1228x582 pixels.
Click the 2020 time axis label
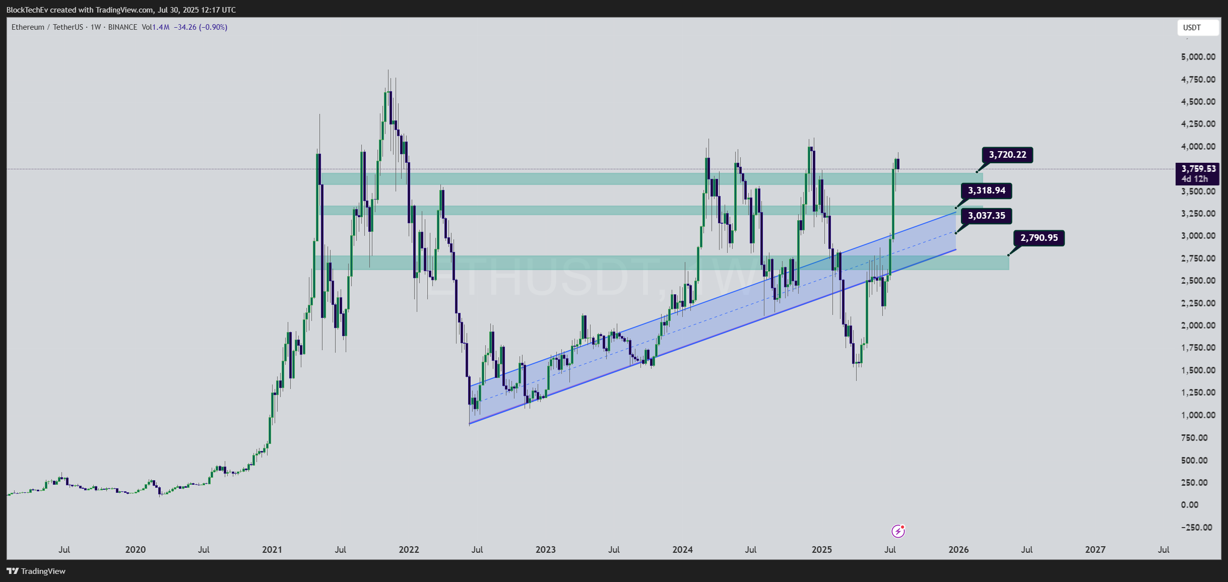click(135, 550)
